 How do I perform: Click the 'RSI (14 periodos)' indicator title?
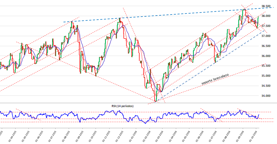coord(122,106)
